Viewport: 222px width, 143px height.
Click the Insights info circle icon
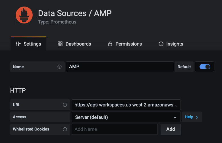click(x=161, y=44)
